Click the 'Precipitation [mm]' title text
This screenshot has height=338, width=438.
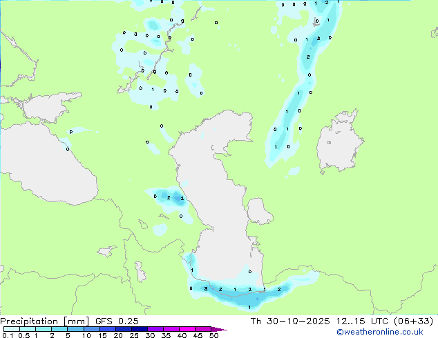tap(45, 321)
